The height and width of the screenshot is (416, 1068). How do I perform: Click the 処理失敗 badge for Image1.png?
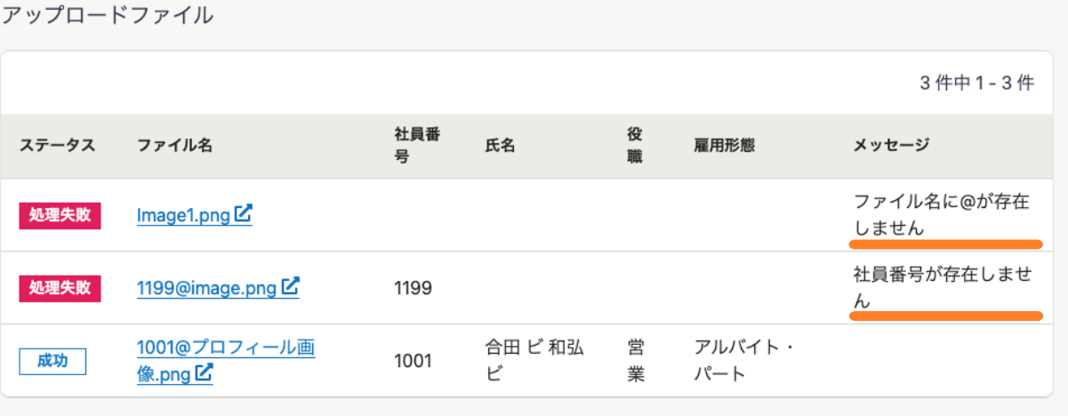tap(60, 215)
